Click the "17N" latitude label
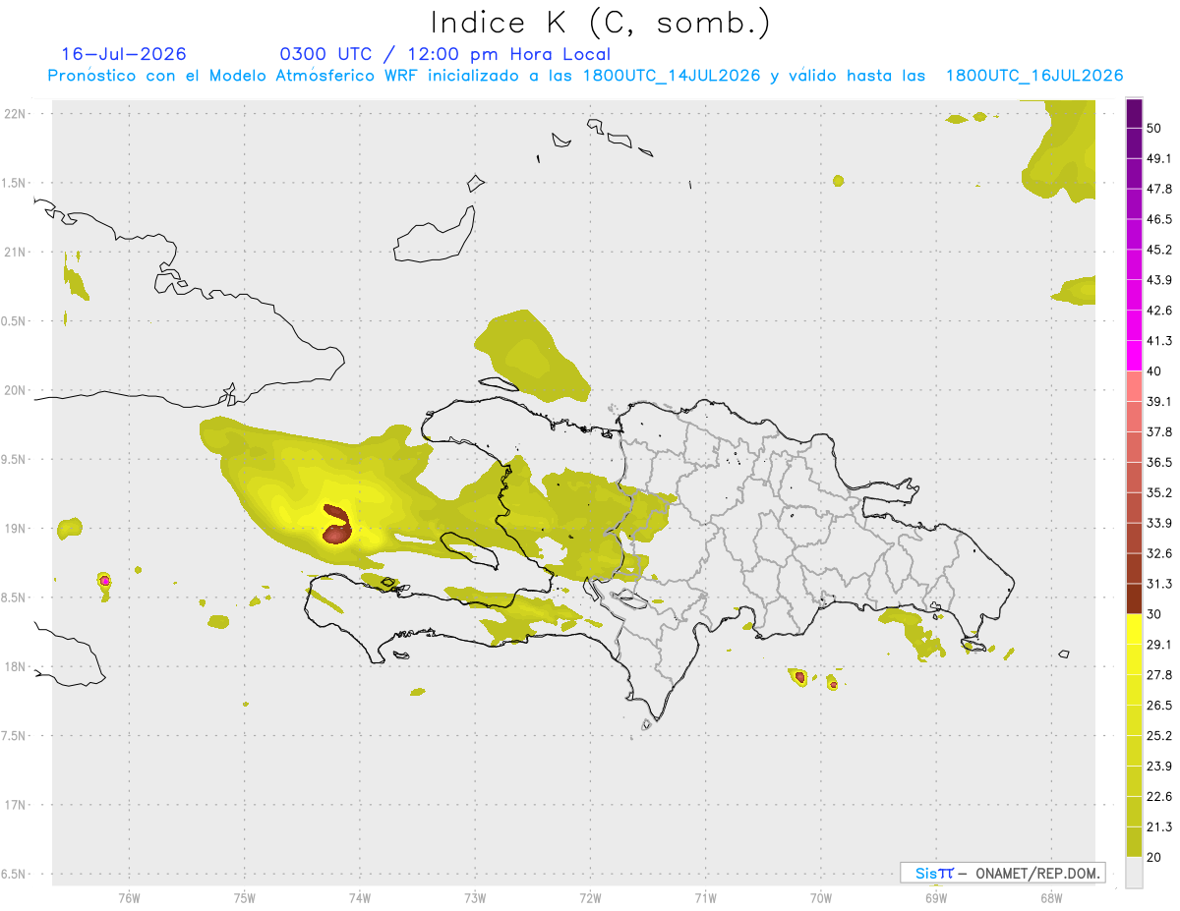Image resolution: width=1180 pixels, height=911 pixels. coord(16,805)
